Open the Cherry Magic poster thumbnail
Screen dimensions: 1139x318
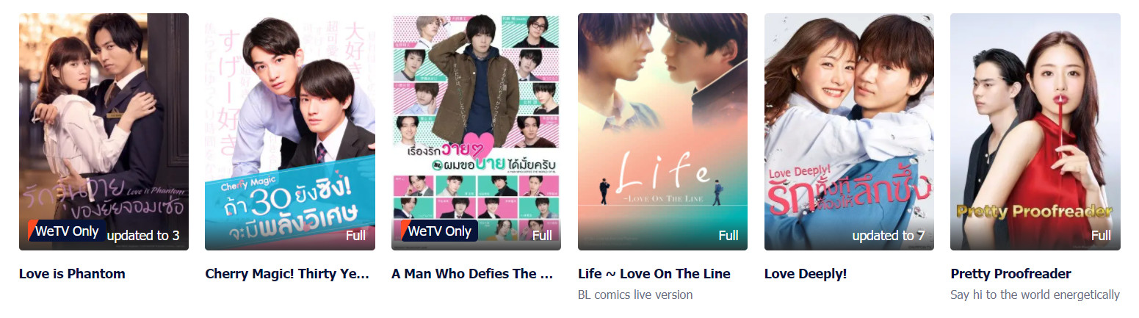(290, 131)
